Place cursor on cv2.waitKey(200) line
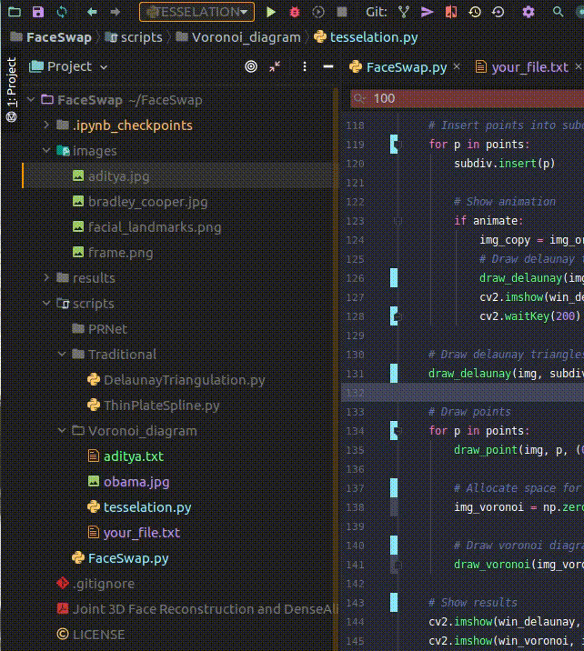584x651 pixels. [x=529, y=316]
